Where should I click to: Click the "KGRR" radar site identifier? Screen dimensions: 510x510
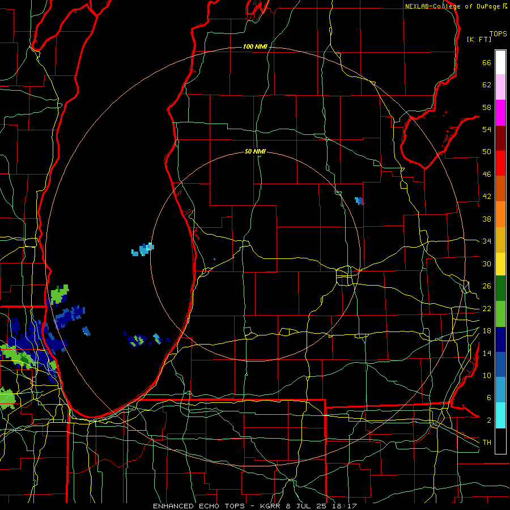click(271, 506)
